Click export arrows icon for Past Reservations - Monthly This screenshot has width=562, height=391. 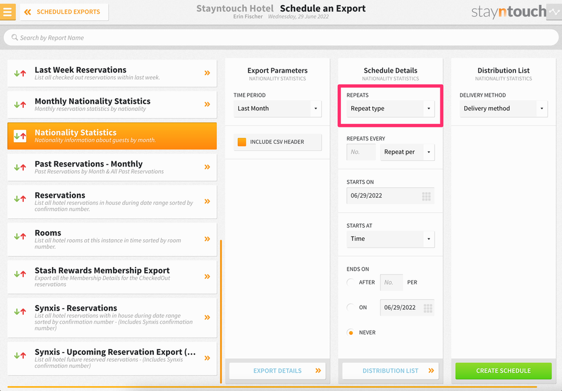coord(20,167)
